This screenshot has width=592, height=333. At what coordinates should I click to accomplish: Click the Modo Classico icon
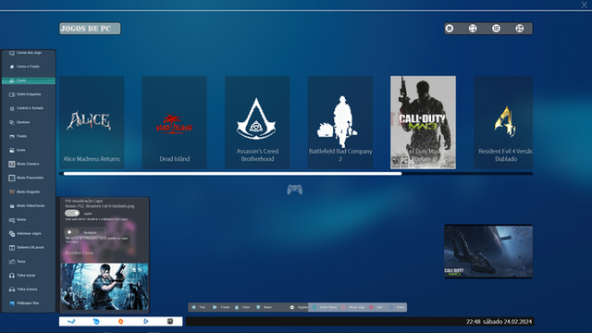[x=12, y=164]
